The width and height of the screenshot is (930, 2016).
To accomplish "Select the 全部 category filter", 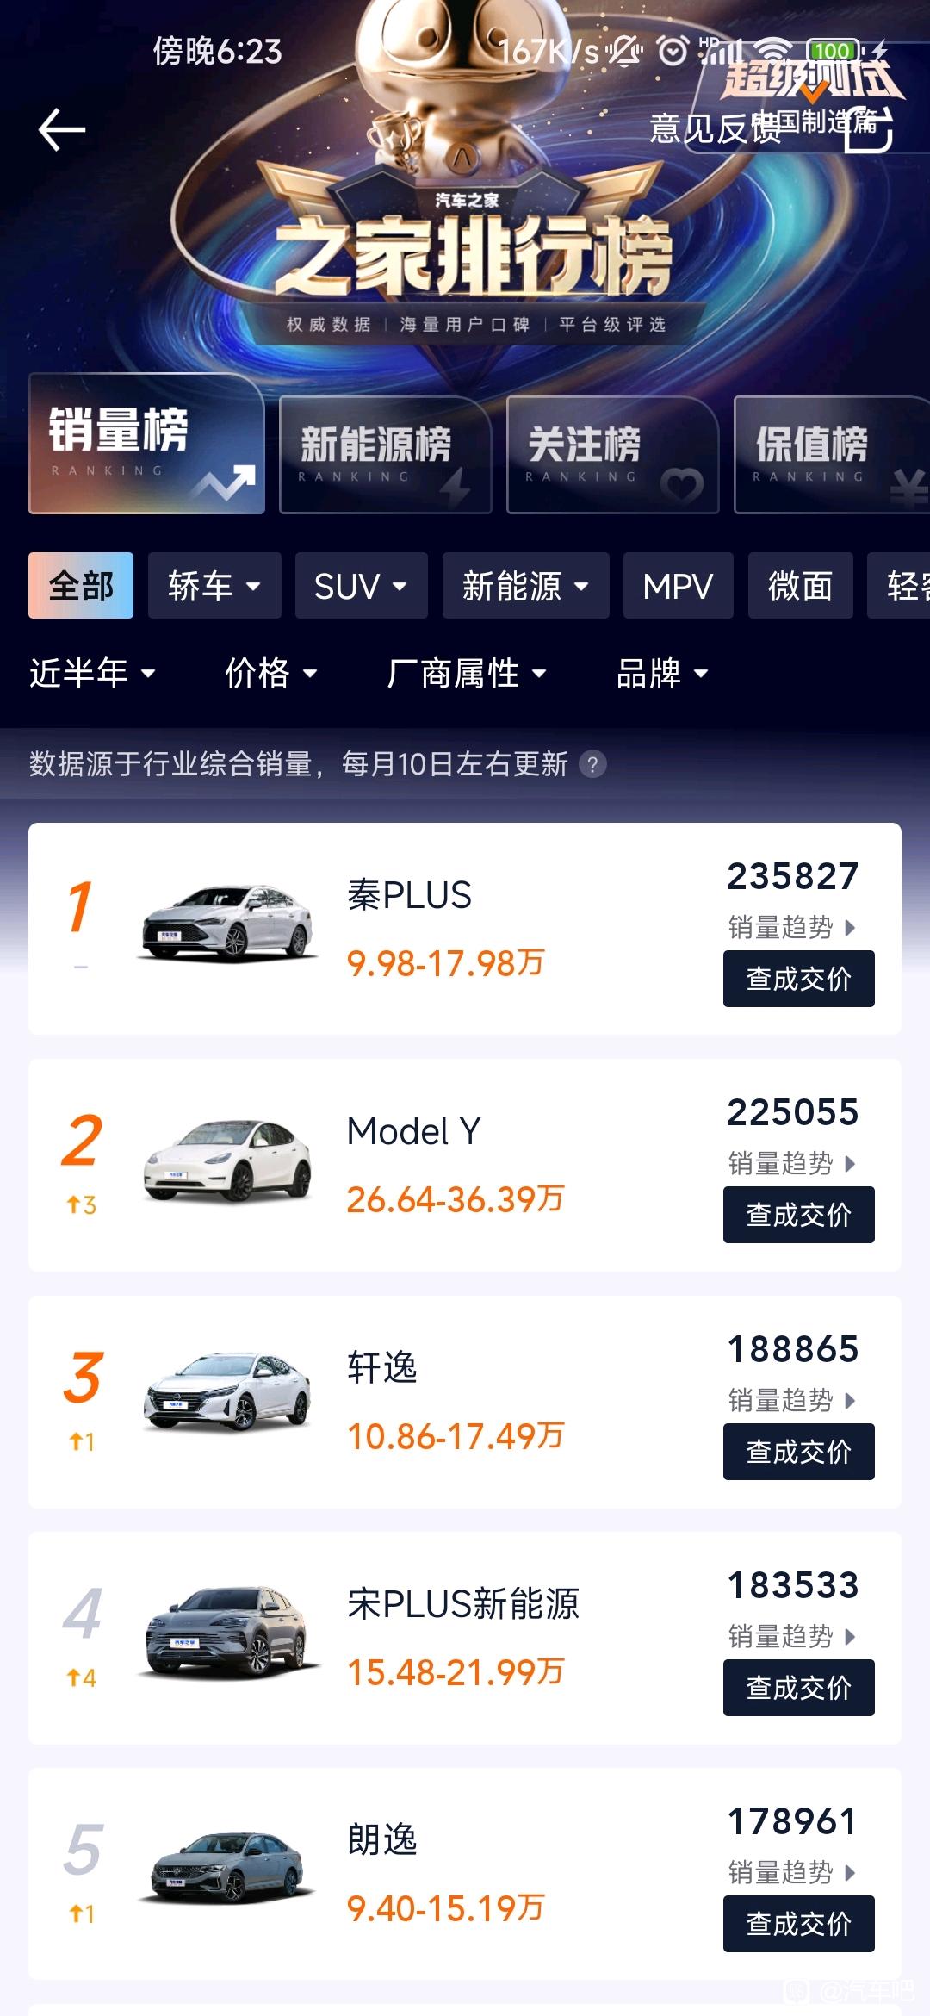I will point(81,586).
